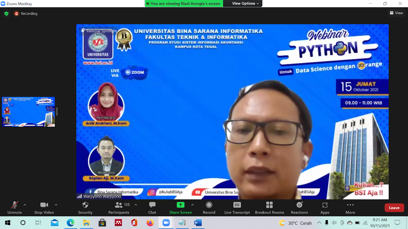Click the participants count 135
The image size is (408, 229).
tap(127, 205)
